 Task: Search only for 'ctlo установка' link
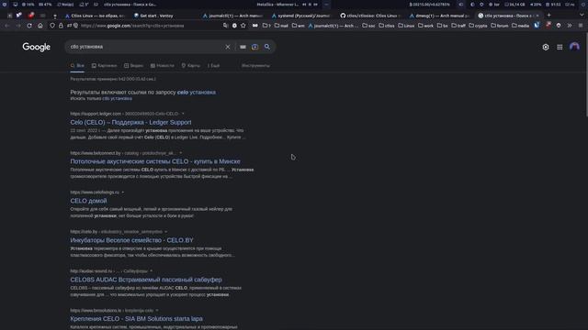point(117,98)
